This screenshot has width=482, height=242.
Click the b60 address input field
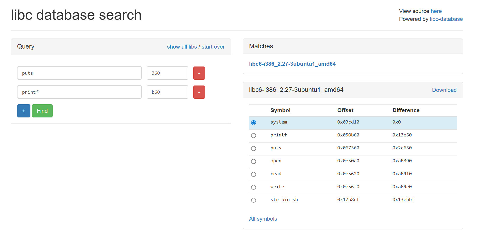pos(167,92)
